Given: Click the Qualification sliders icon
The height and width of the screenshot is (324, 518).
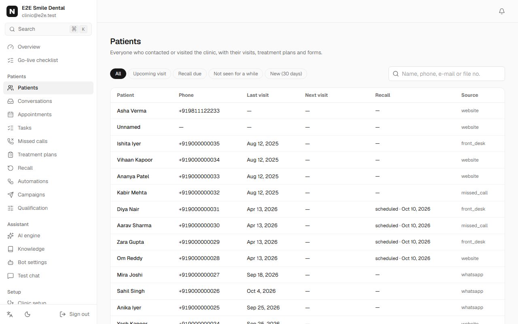Looking at the screenshot, I should (x=11, y=208).
